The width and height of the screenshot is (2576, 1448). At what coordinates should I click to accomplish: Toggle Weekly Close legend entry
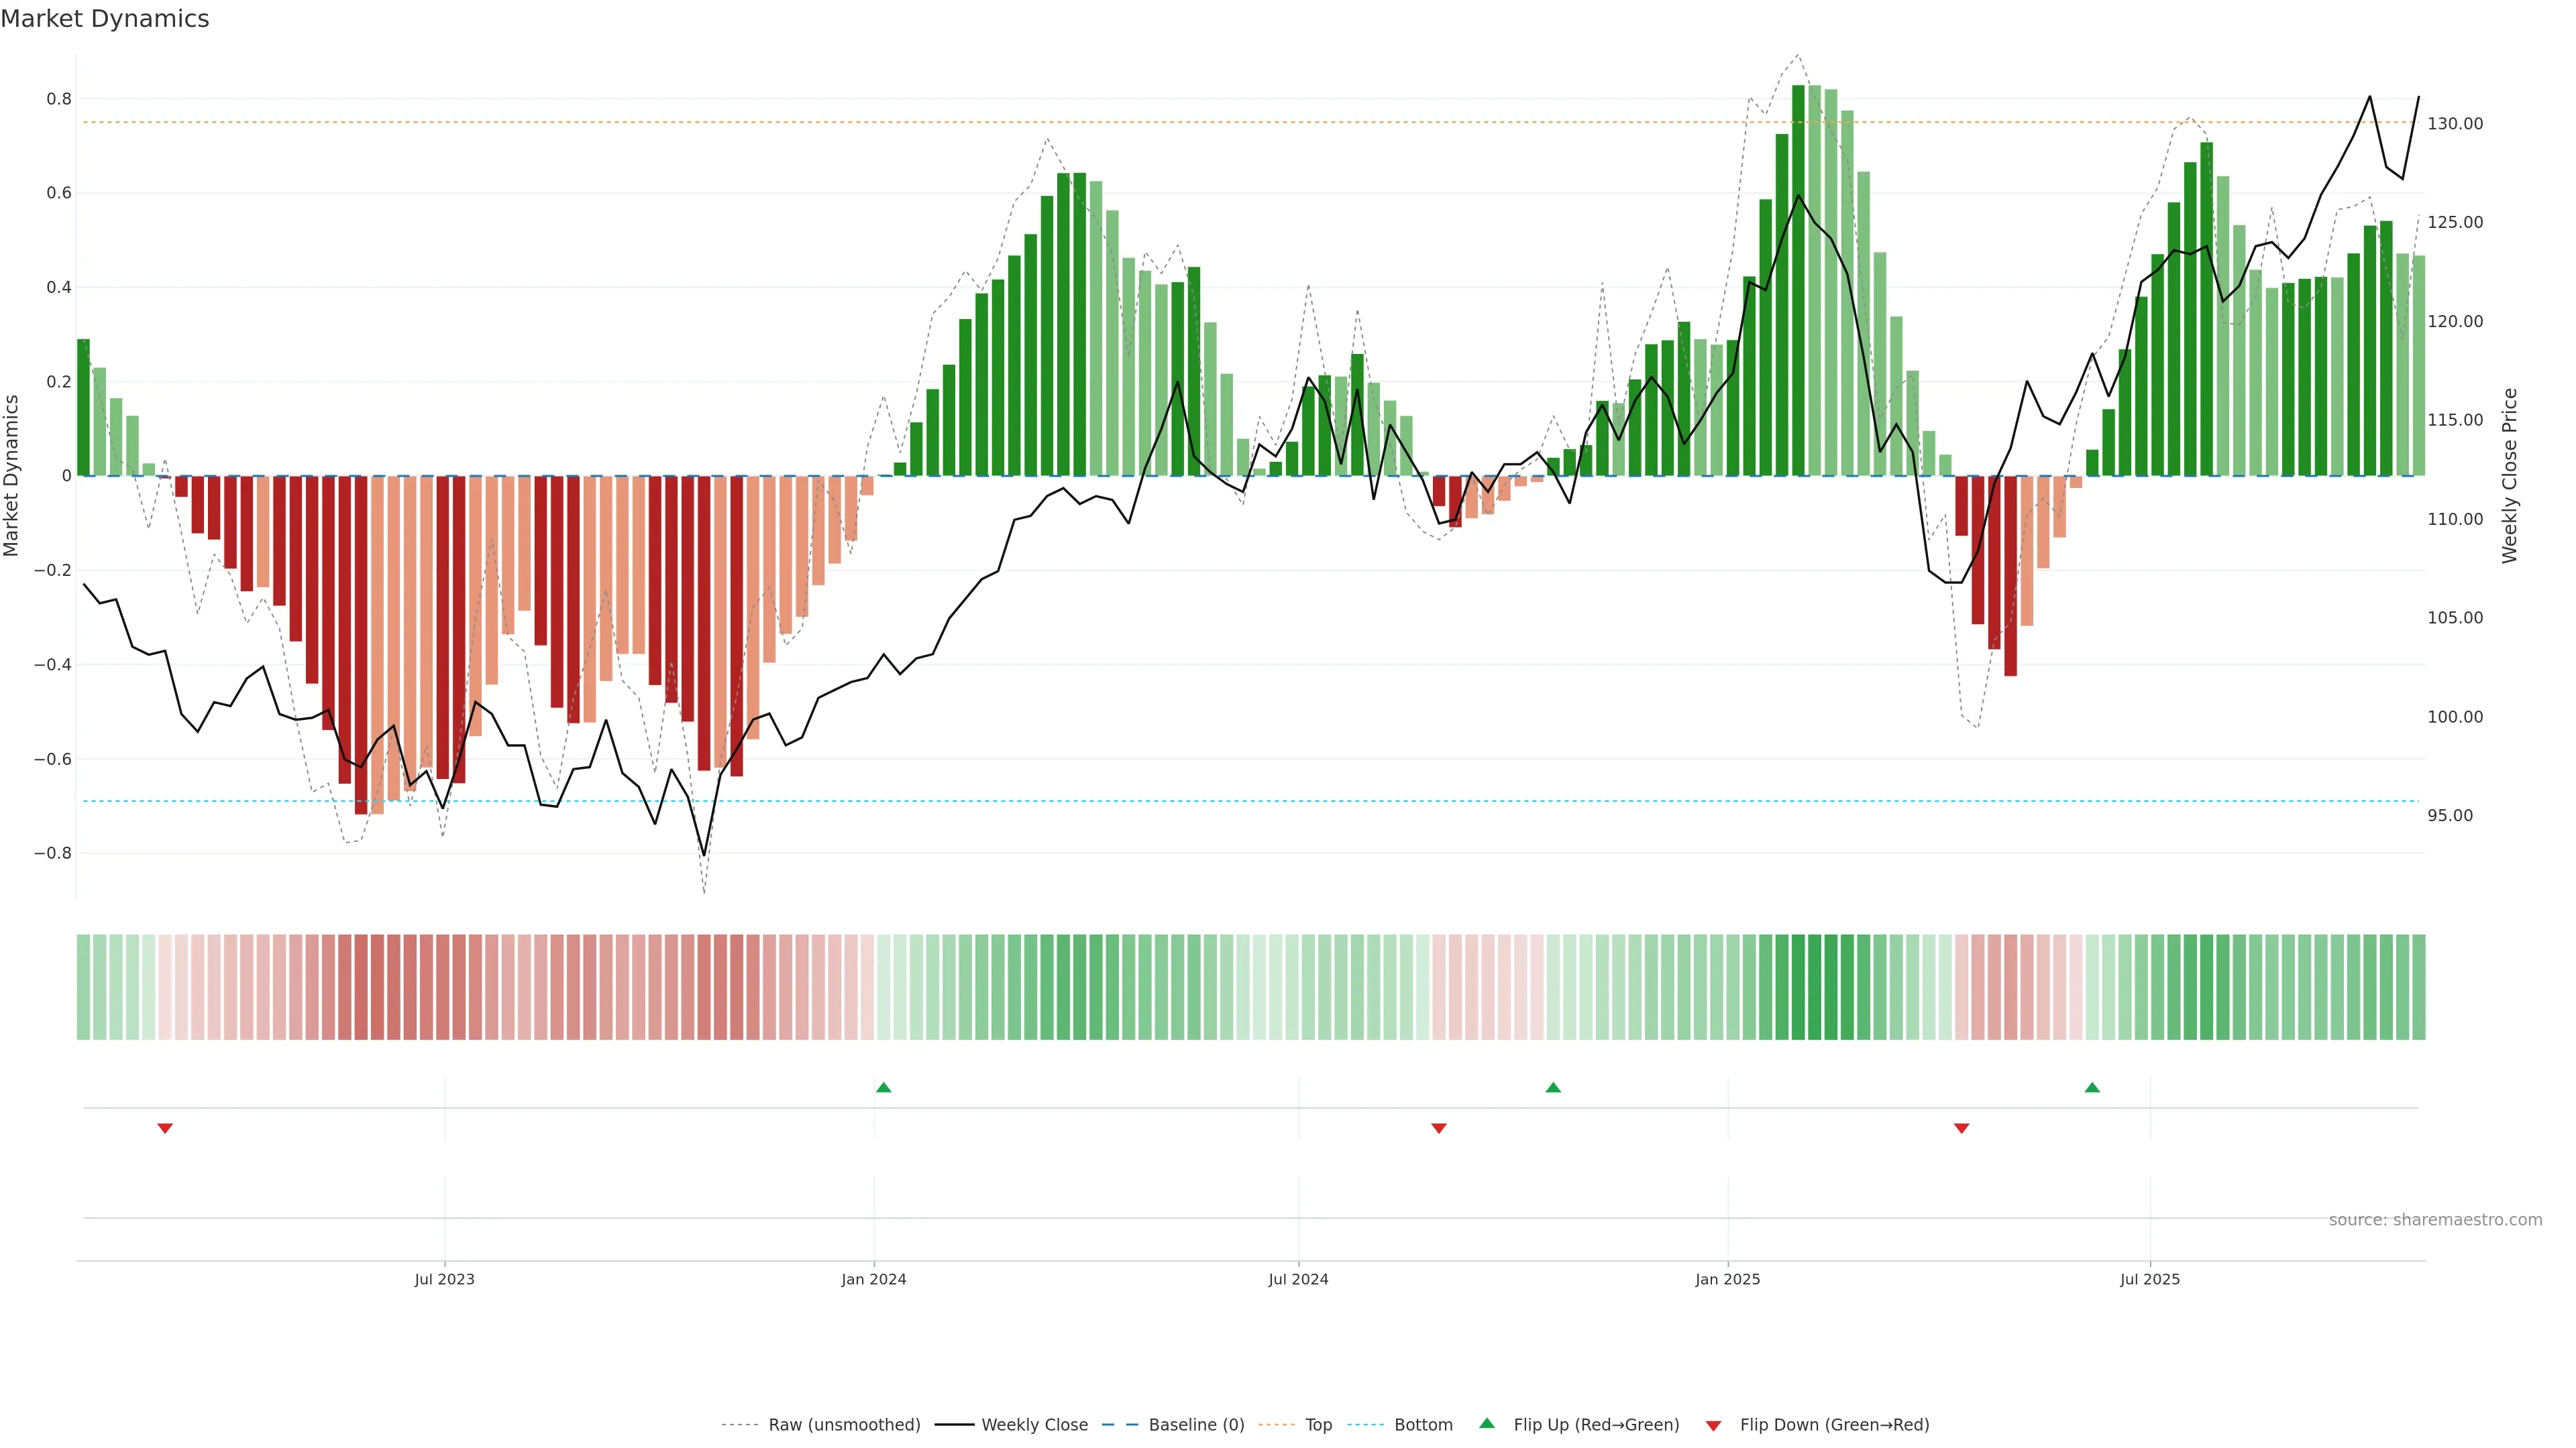1034,1424
